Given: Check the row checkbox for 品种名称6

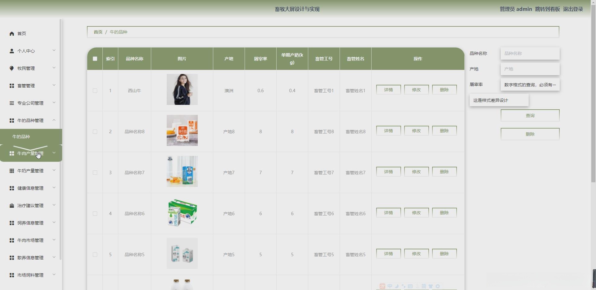Looking at the screenshot, I should [x=95, y=213].
